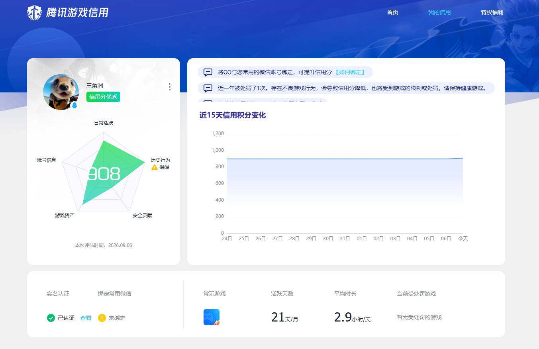
Task: Select the 我的信用 nav tab
Action: point(439,12)
